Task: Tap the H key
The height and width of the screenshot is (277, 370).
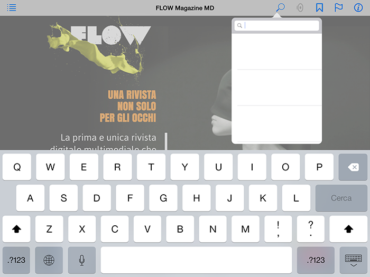Action: (x=197, y=198)
